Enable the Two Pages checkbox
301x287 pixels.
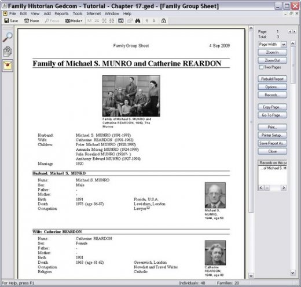[x=261, y=67]
